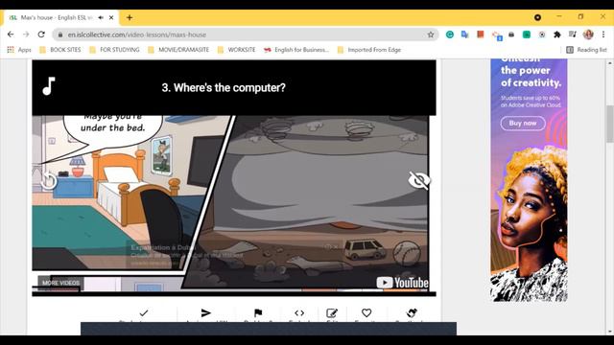Image resolution: width=614 pixels, height=345 pixels.
Task: Click the scrollbar up arrow
Action: click(x=610, y=62)
